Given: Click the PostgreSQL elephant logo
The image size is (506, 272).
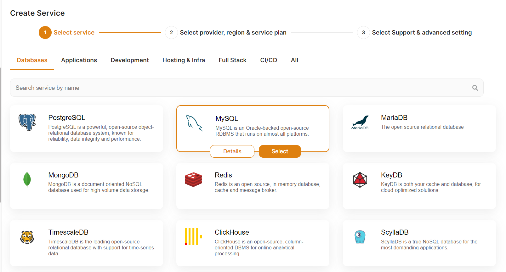Looking at the screenshot, I should (x=27, y=122).
